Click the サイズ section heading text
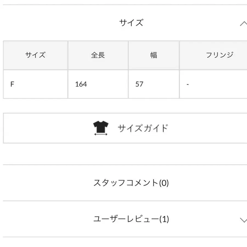 tap(131, 23)
